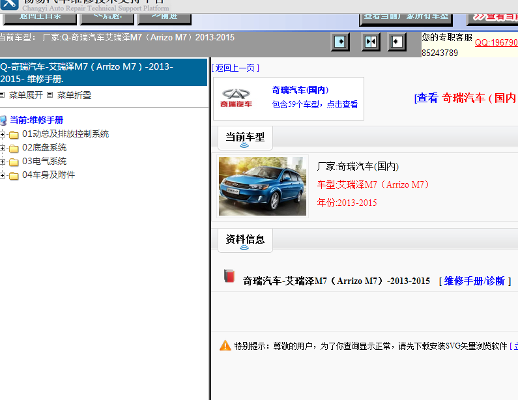Click the 返回上一页 link
The width and height of the screenshot is (518, 400).
click(235, 68)
